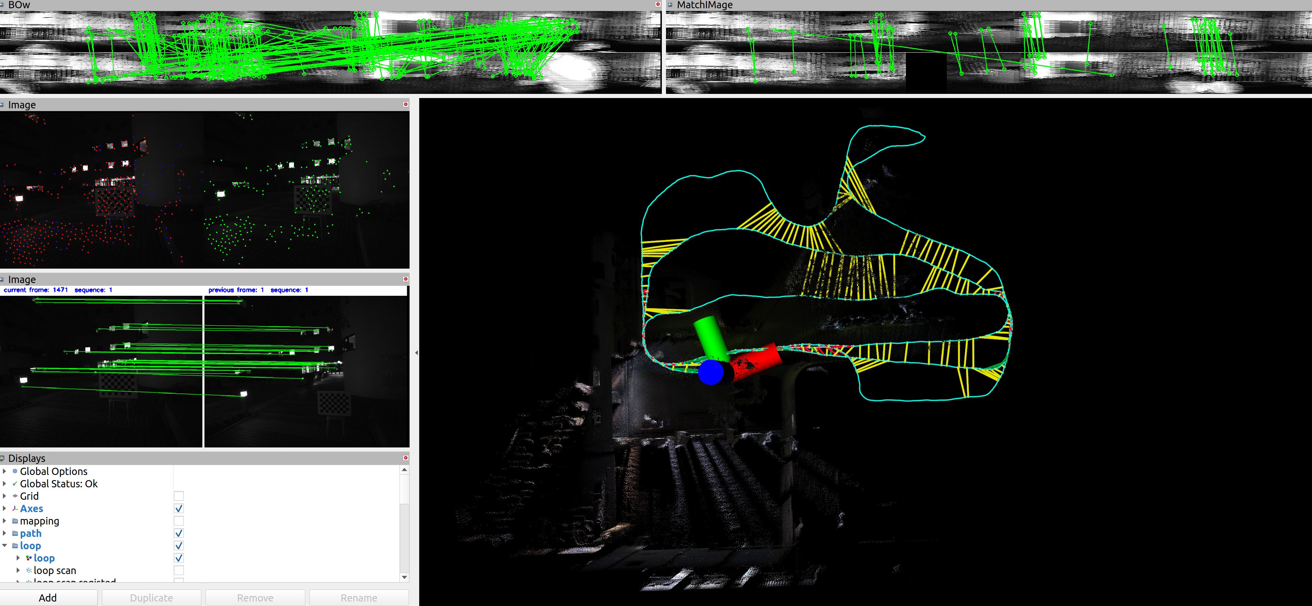
Task: Click the Global Options gear icon
Action: [x=15, y=471]
